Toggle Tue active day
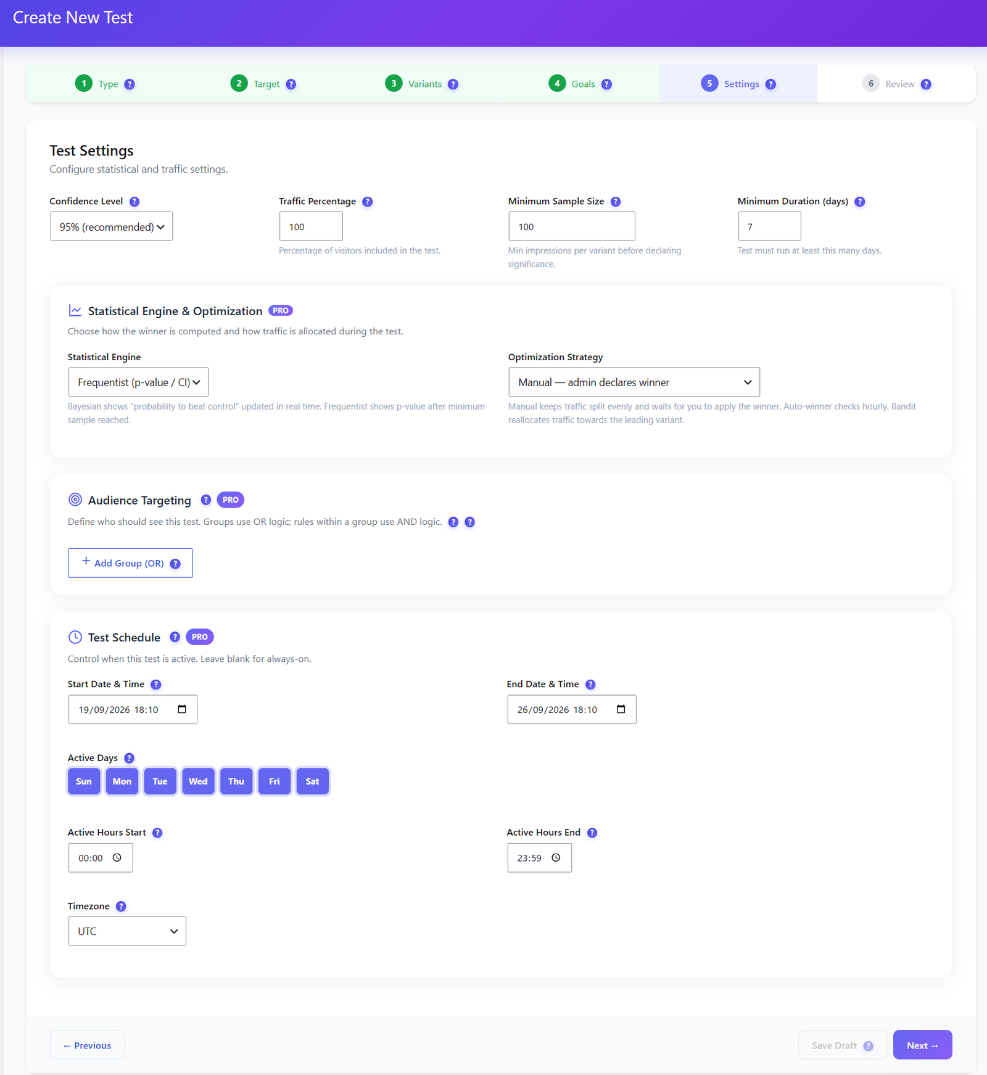 [160, 781]
